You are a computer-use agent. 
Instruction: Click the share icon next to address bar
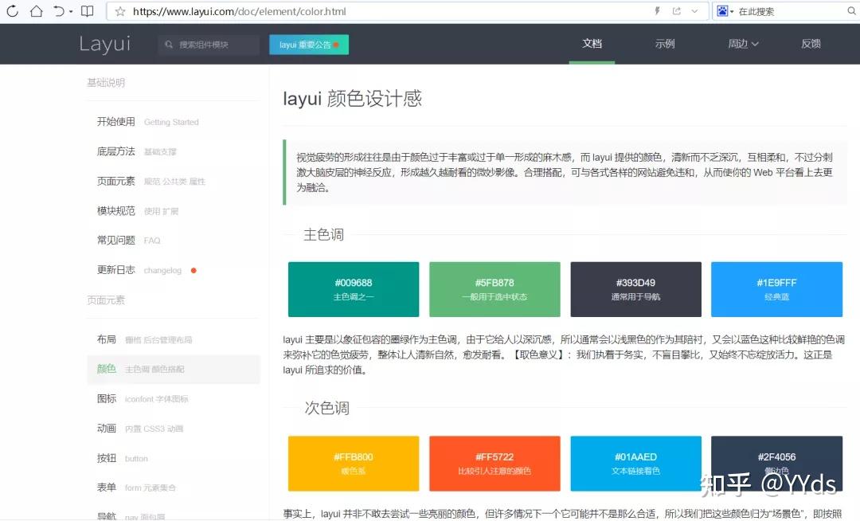click(678, 11)
